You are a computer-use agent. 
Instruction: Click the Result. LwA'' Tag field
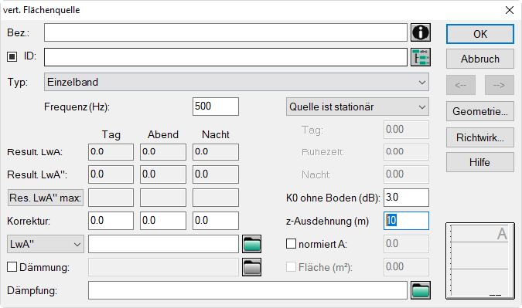(x=111, y=174)
